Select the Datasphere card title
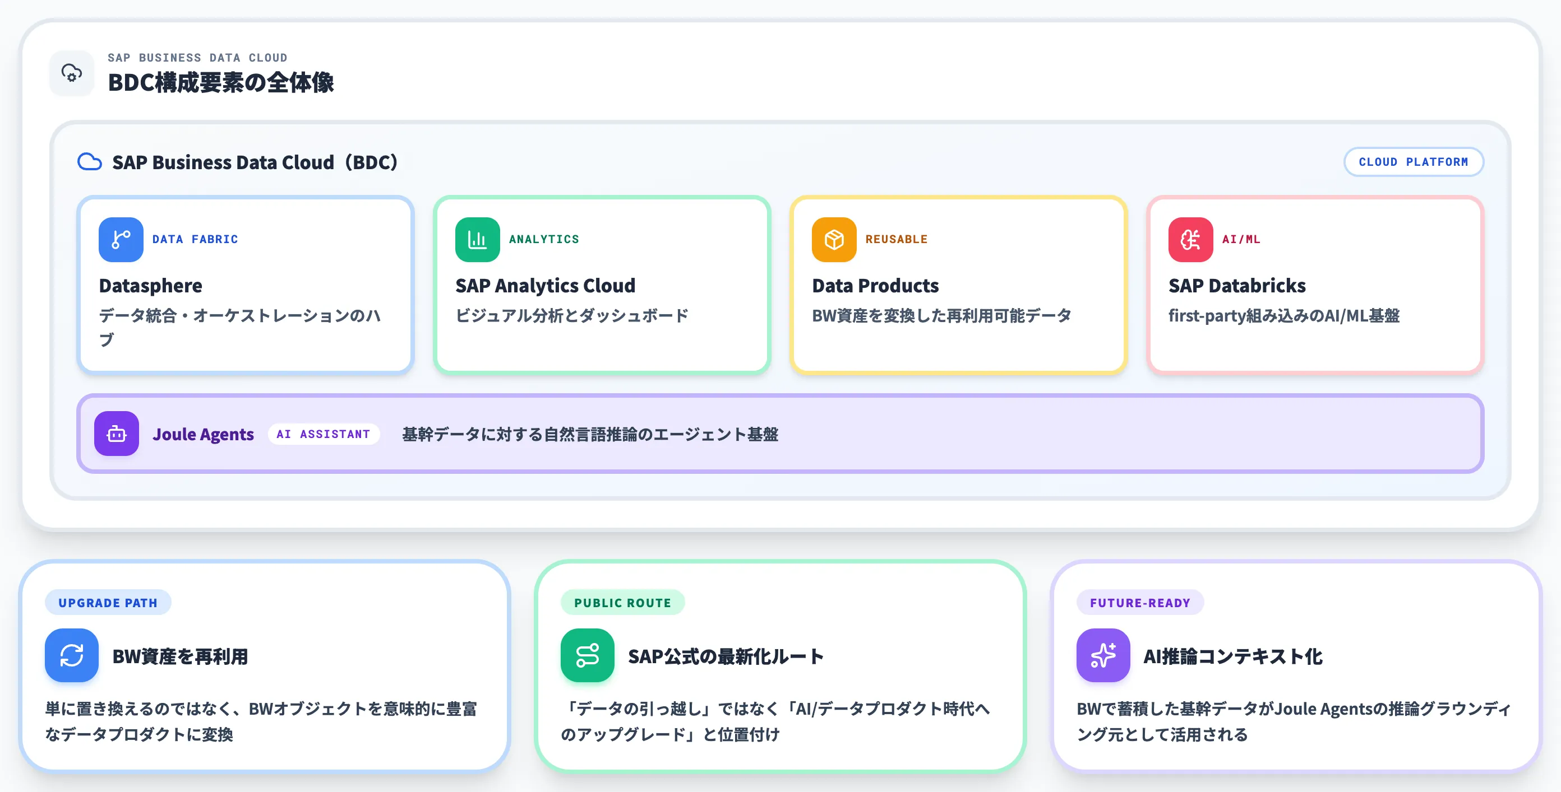This screenshot has height=792, width=1561. tap(150, 285)
